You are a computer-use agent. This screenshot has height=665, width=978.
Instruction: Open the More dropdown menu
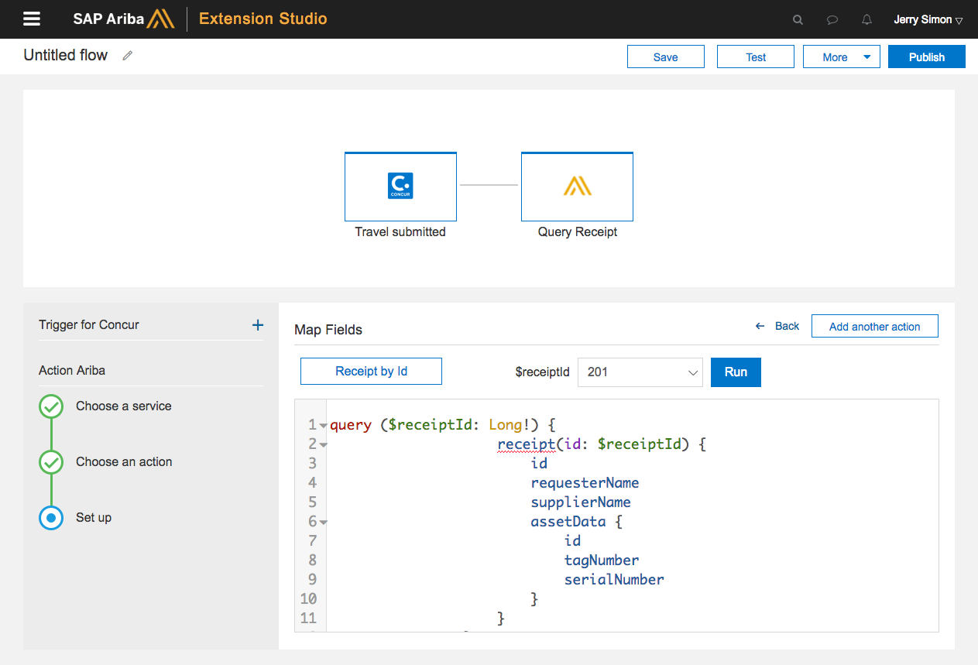842,57
